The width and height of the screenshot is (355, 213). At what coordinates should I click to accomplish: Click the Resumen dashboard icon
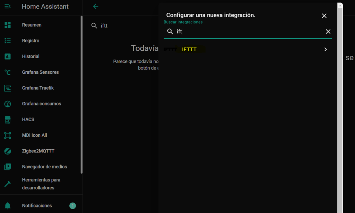coord(8,25)
